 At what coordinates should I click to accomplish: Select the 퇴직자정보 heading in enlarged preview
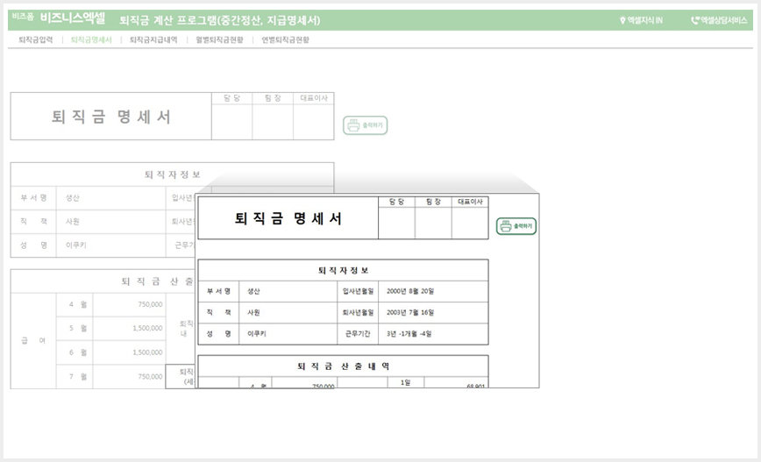(x=343, y=270)
